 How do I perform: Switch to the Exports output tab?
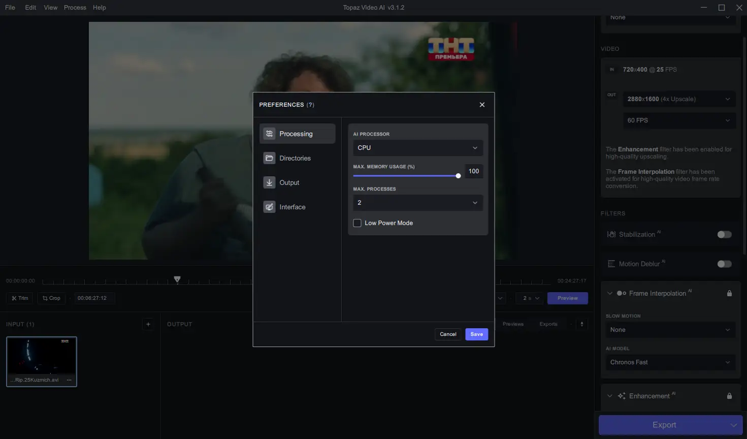(548, 324)
